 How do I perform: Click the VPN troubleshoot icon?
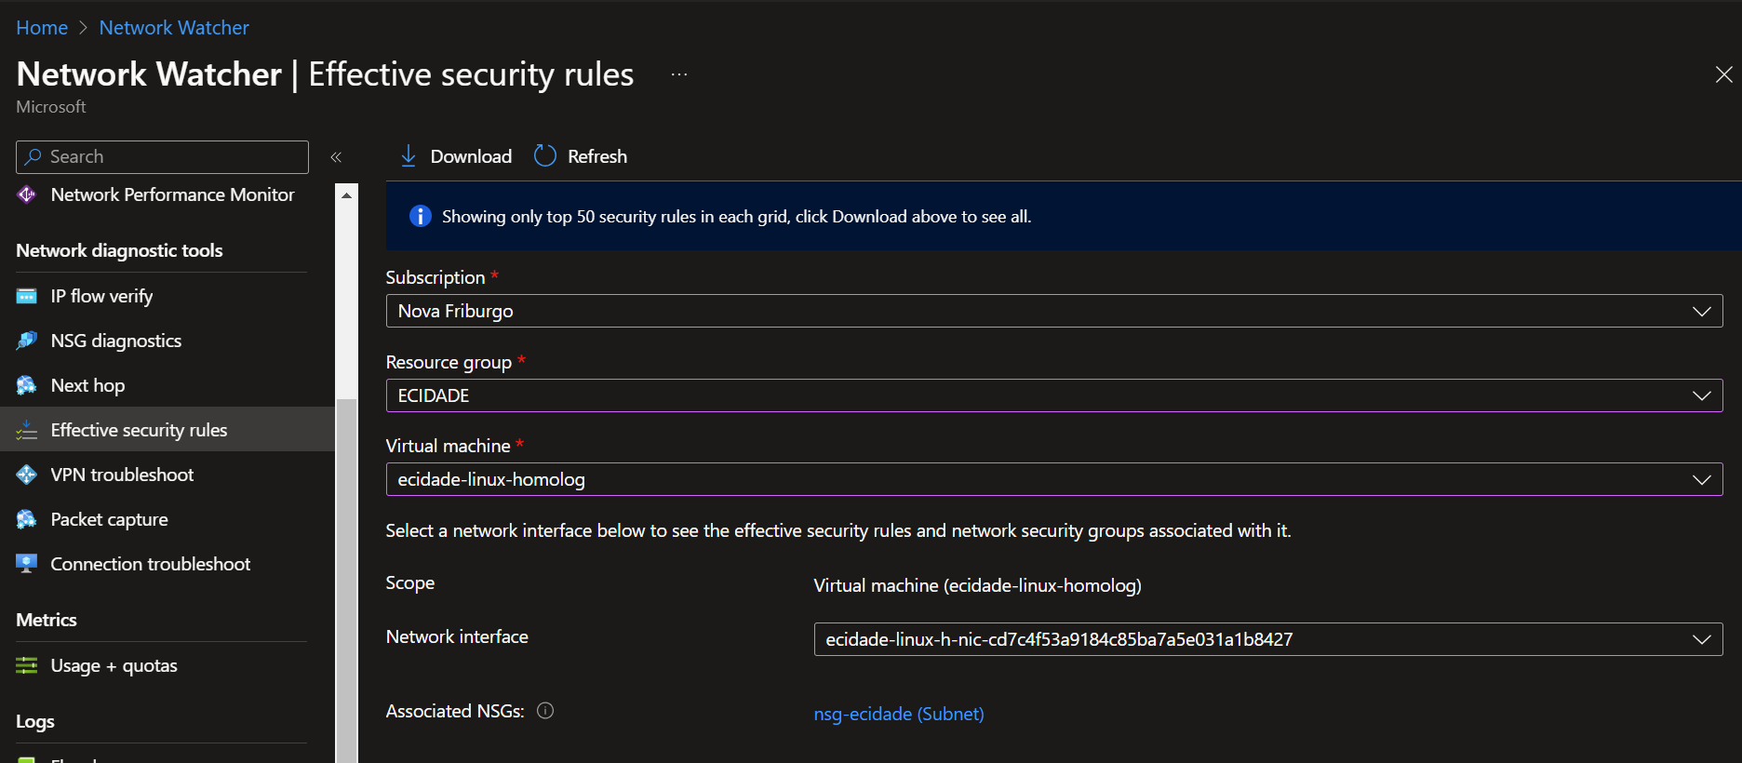tap(27, 475)
